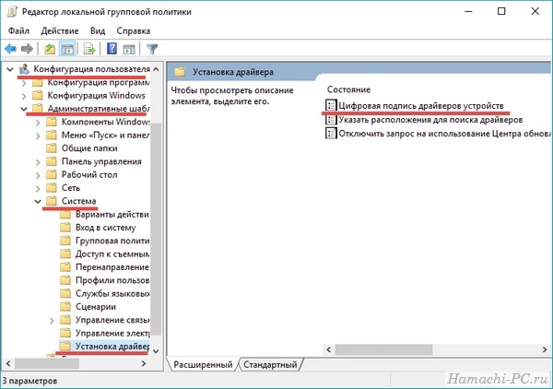This screenshot has height=389, width=553.
Task: Collapse the Система tree node
Action: [x=38, y=201]
